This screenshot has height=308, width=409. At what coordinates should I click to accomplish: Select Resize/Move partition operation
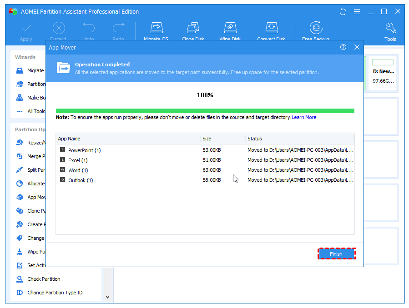point(30,143)
